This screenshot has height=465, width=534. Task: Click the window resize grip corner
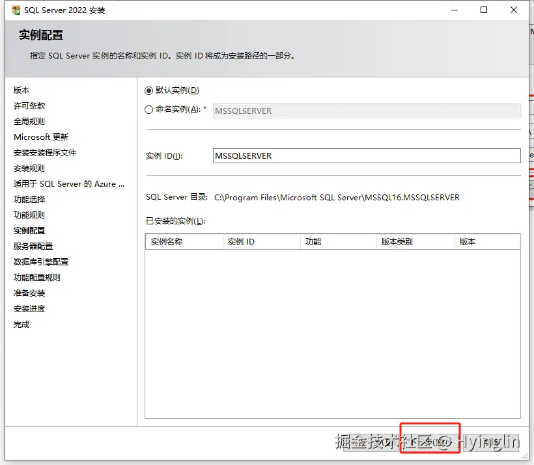[525, 456]
